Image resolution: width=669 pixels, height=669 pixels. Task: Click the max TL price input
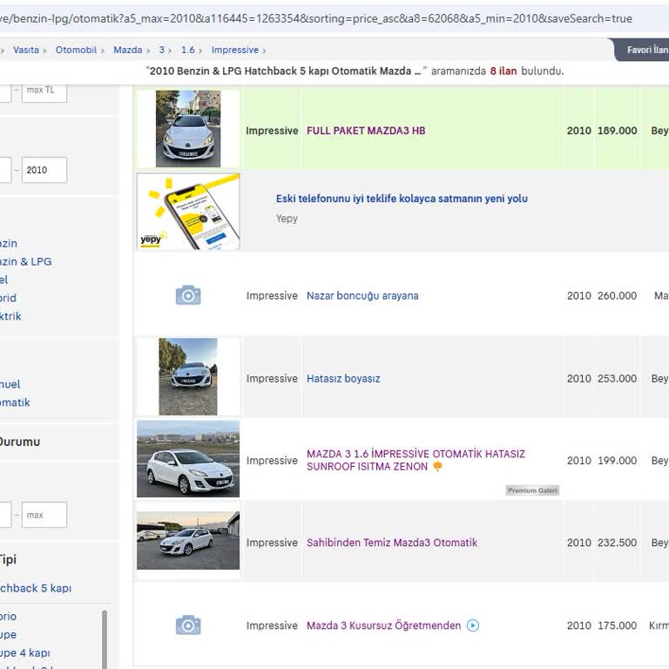(44, 91)
